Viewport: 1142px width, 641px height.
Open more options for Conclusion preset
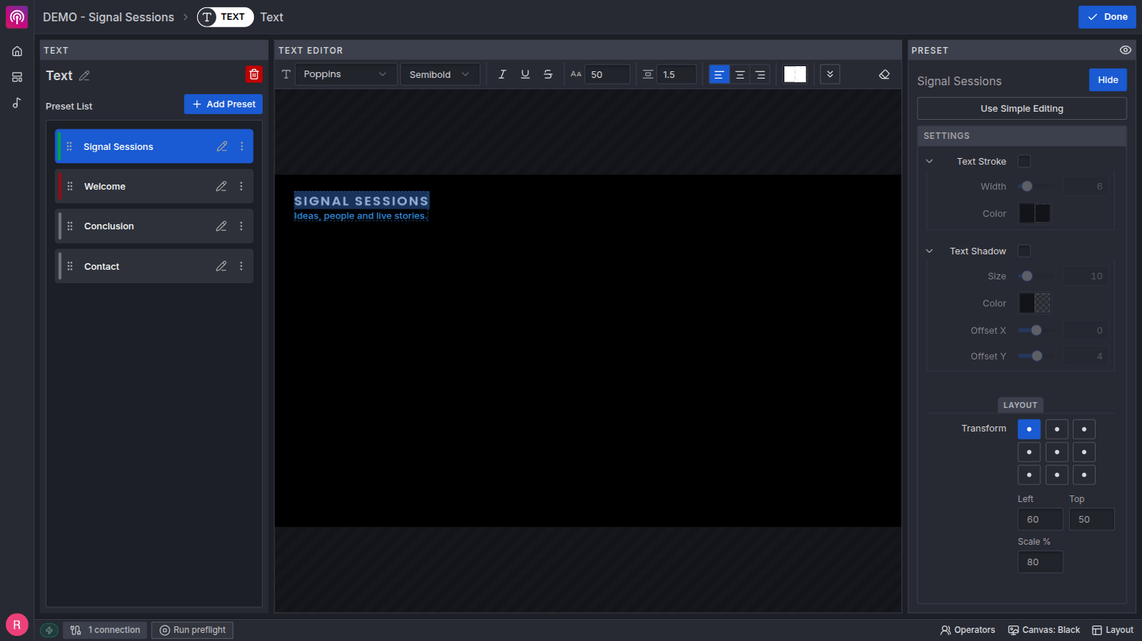(241, 226)
